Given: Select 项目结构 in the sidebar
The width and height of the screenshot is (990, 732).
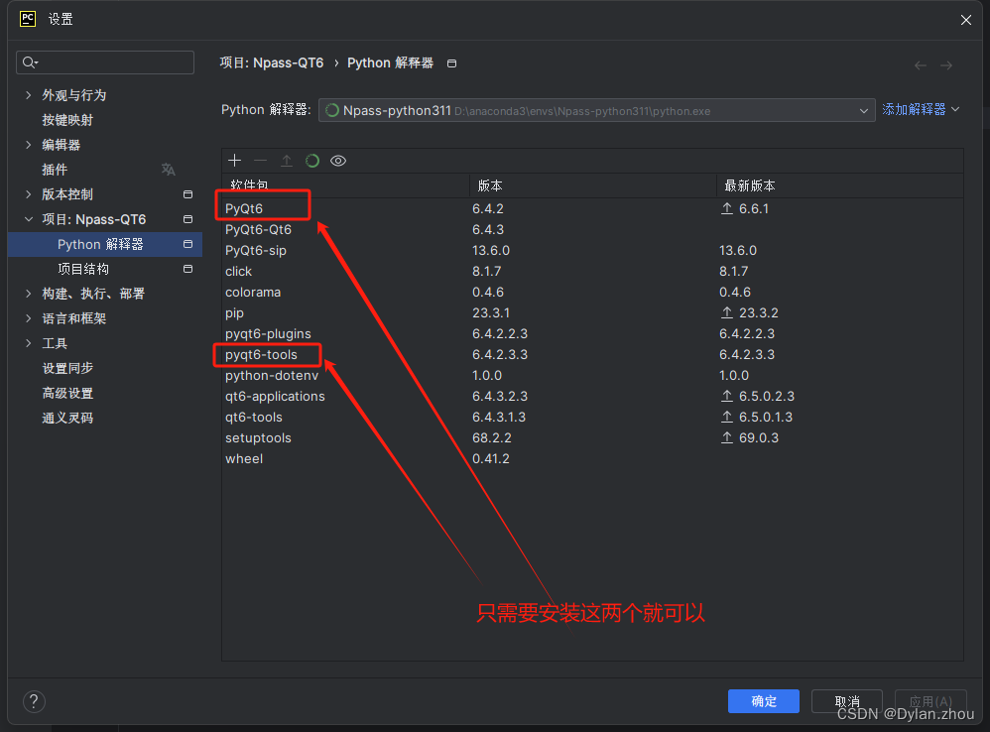Looking at the screenshot, I should tap(85, 269).
